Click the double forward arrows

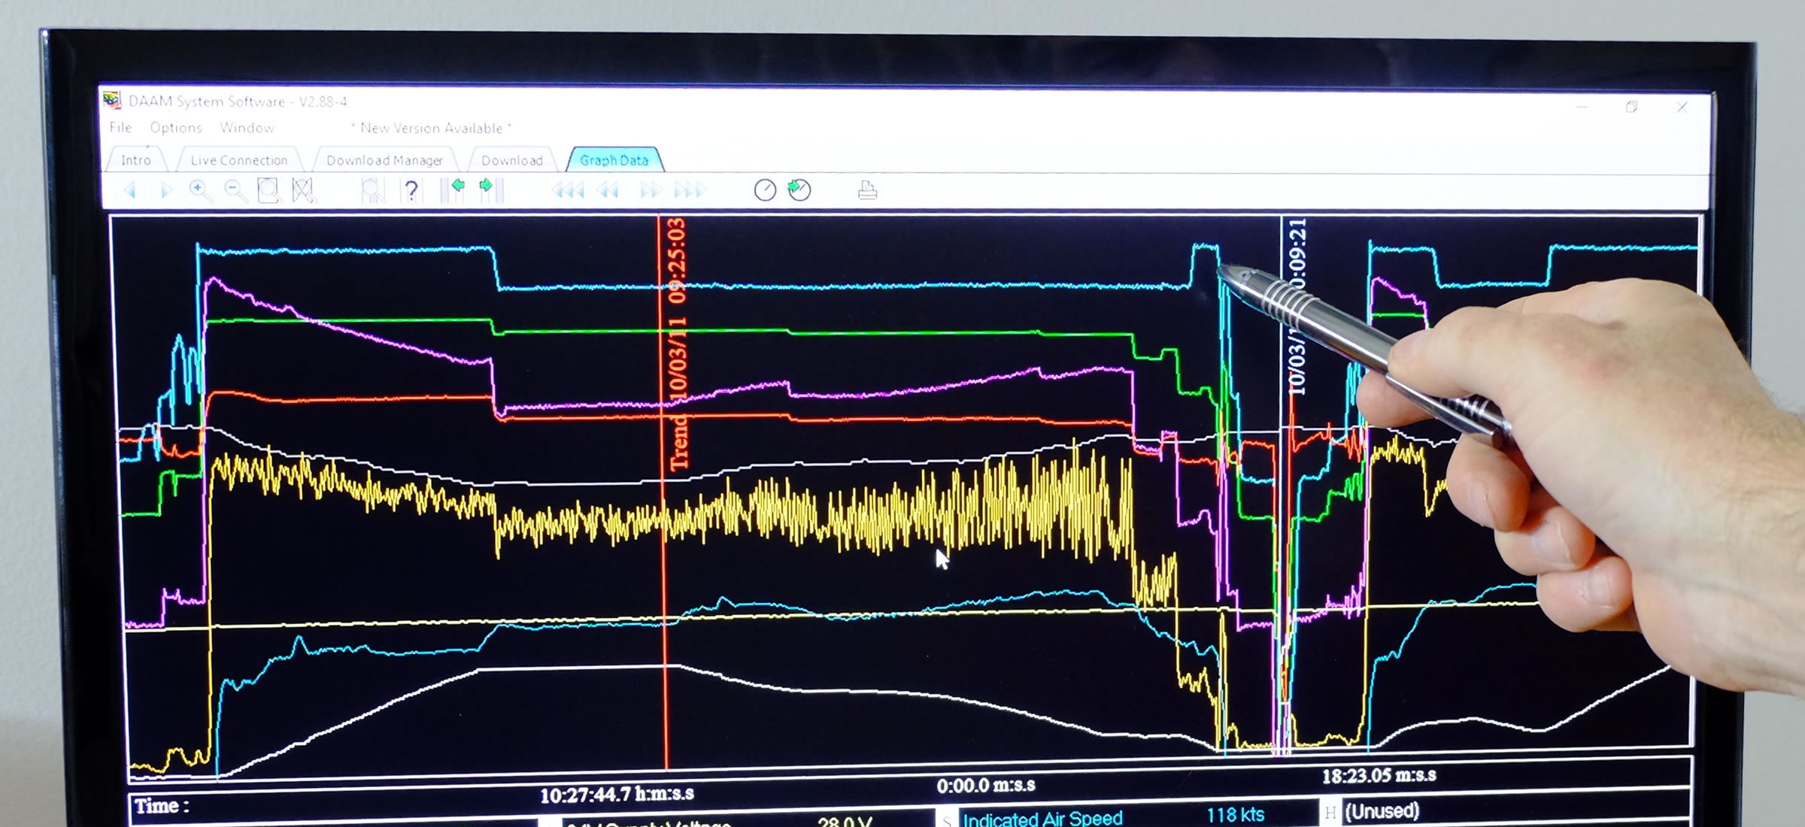tap(650, 191)
